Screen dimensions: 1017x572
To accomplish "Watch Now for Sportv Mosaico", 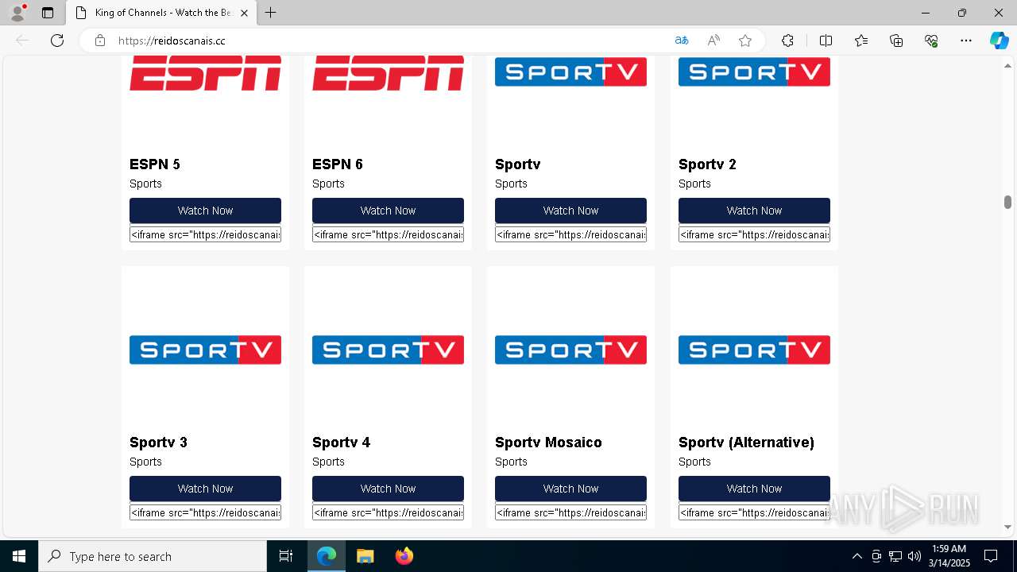I will [x=570, y=489].
